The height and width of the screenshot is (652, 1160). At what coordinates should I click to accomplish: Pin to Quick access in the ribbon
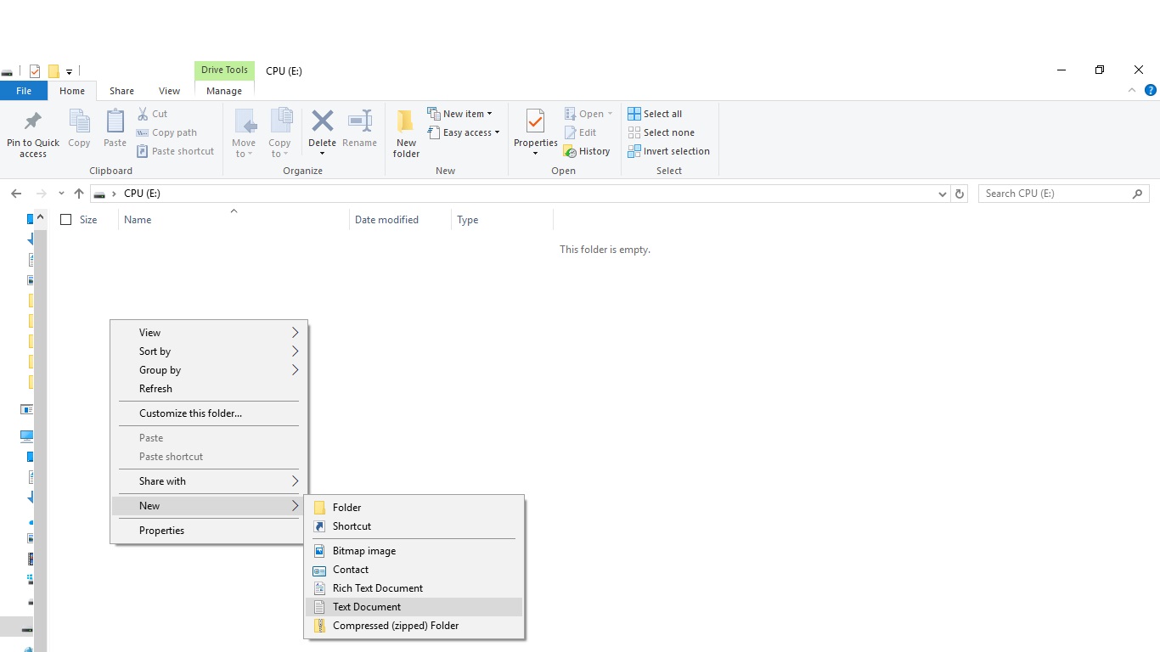point(33,134)
